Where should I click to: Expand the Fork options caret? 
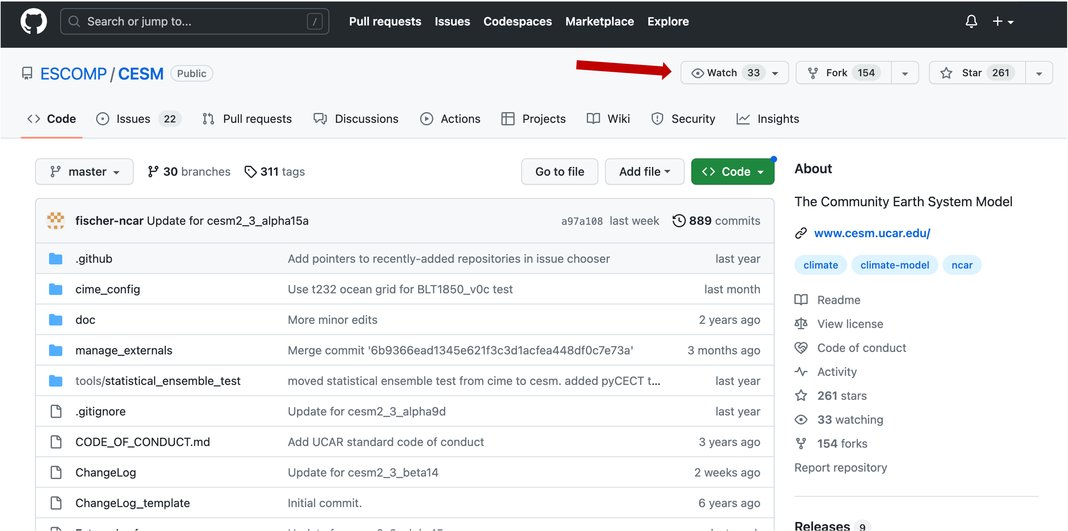click(905, 73)
